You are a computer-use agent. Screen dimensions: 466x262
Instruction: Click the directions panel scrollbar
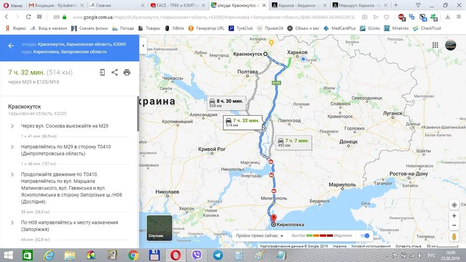pyautogui.click(x=138, y=114)
